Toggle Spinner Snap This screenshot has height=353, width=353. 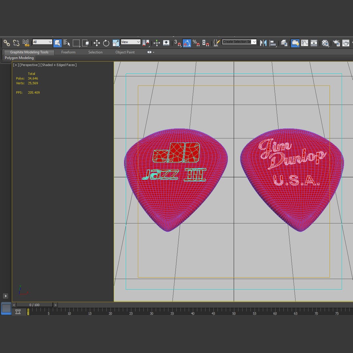pyautogui.click(x=206, y=43)
